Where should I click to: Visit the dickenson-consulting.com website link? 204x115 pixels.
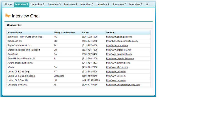coord(122,41)
